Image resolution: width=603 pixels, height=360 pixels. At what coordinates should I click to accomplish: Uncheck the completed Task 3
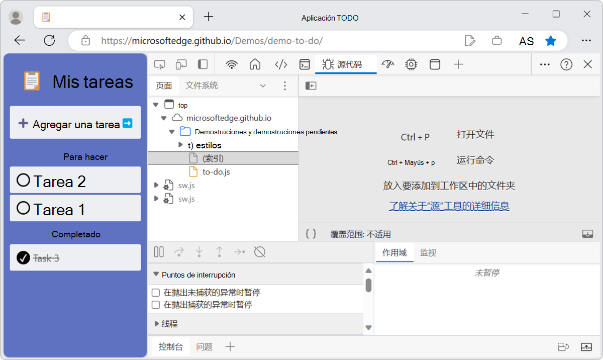point(22,257)
